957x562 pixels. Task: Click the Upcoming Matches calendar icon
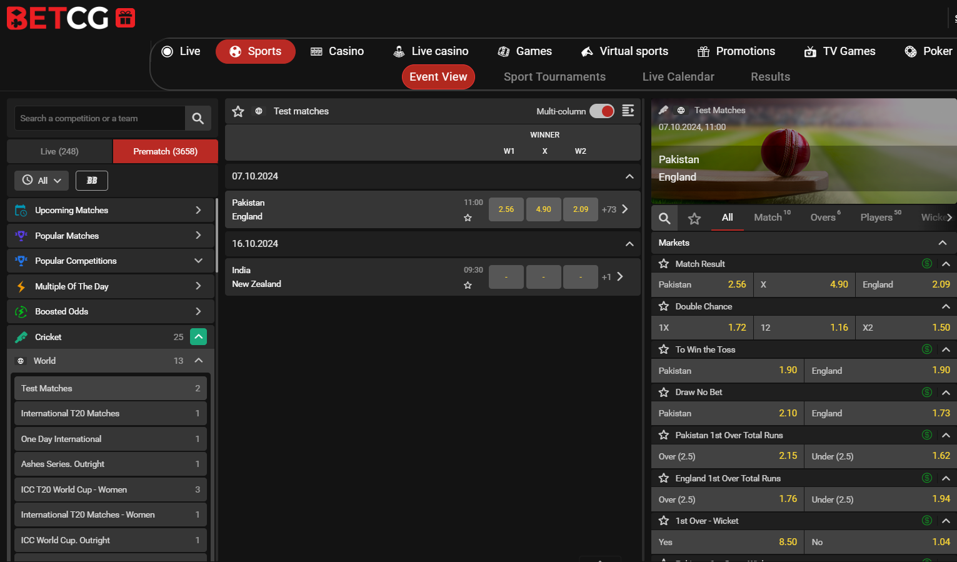pyautogui.click(x=21, y=211)
